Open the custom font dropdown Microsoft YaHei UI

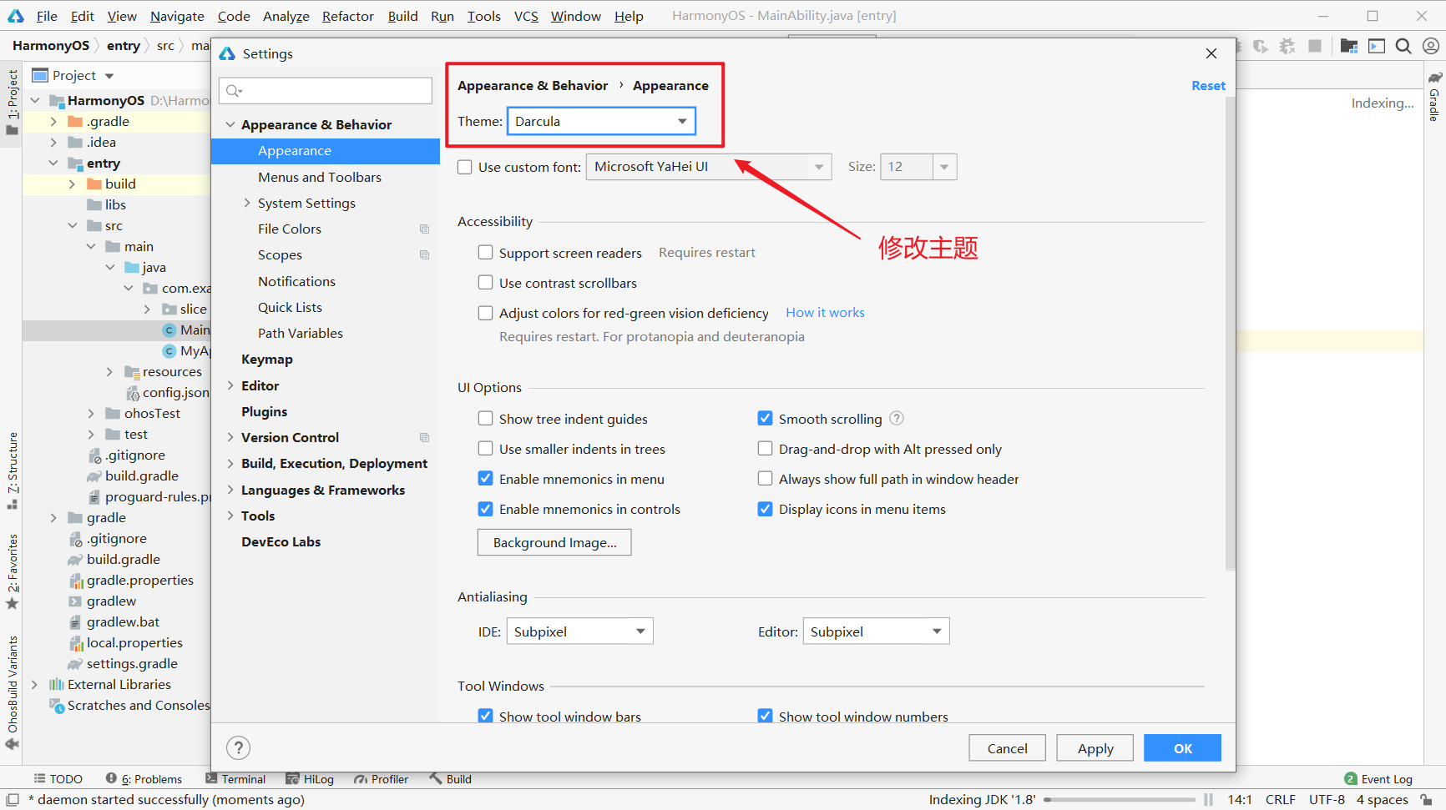coord(709,167)
